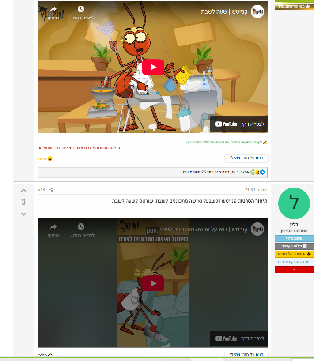This screenshot has height=361, width=314.
Task: Click 'לצפייה דרך YouTube' on the first video
Action: pos(239,124)
